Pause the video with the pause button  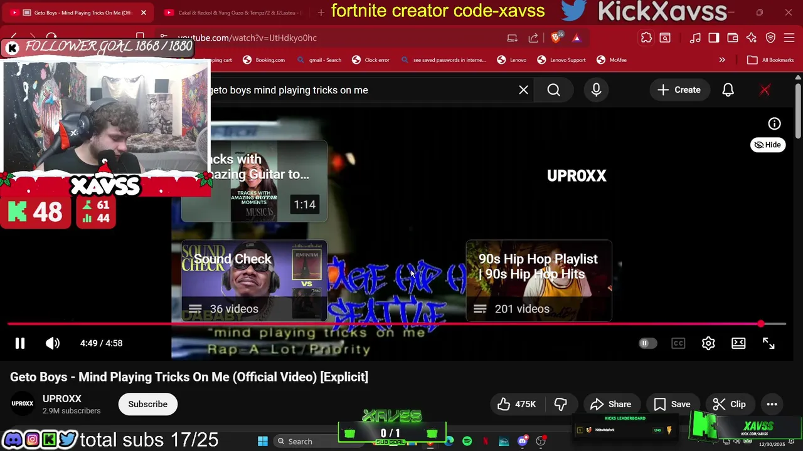point(20,343)
